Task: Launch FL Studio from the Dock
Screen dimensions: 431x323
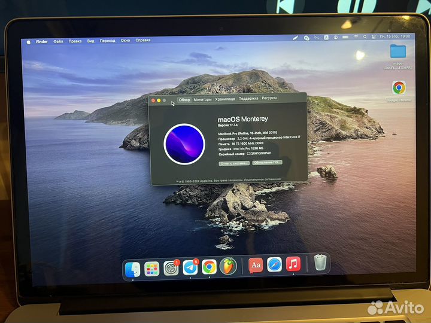Action: tap(228, 266)
